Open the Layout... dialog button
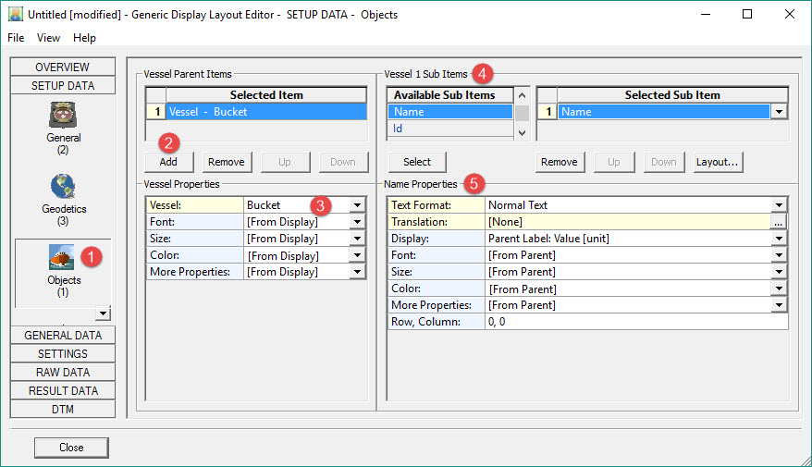The image size is (812, 467). pyautogui.click(x=718, y=162)
